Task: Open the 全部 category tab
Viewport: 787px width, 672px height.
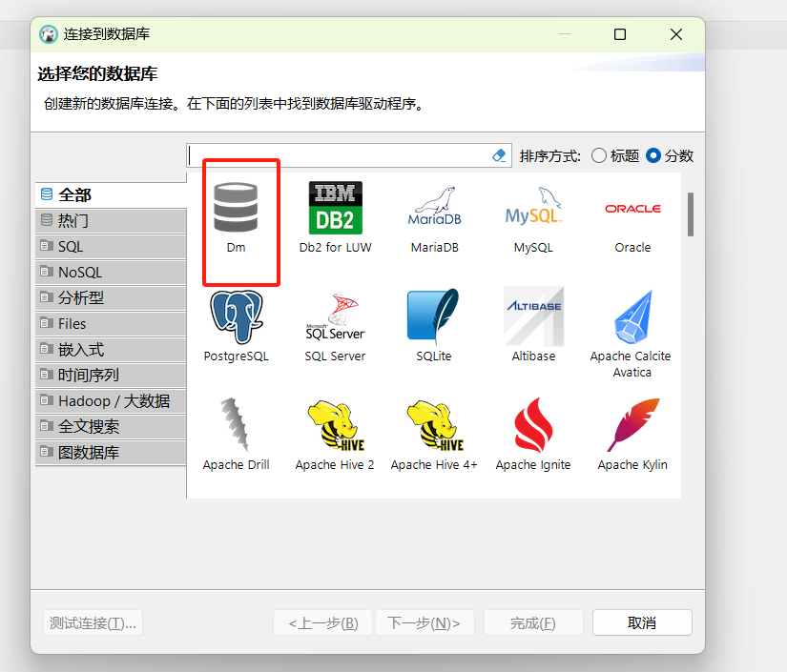Action: pos(111,194)
